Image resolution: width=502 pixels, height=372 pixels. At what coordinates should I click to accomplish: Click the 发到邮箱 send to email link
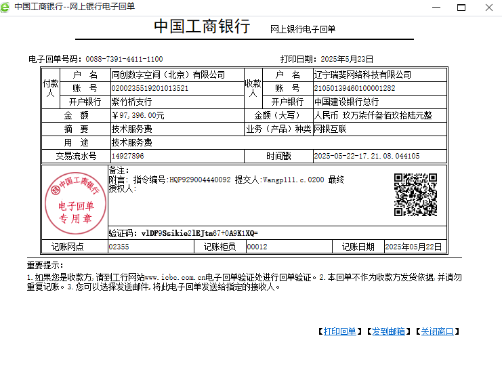click(x=388, y=331)
